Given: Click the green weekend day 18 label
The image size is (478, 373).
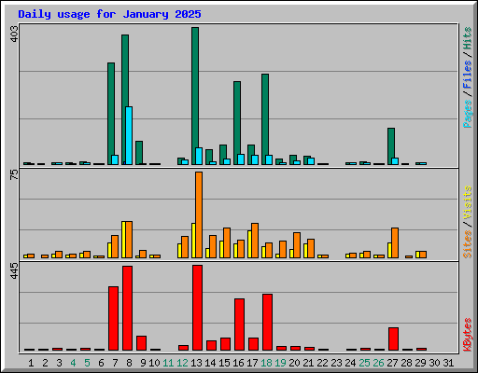Looking at the screenshot, I should pos(266,363).
